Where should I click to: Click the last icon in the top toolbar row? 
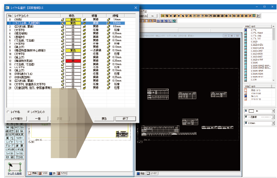(258, 16)
